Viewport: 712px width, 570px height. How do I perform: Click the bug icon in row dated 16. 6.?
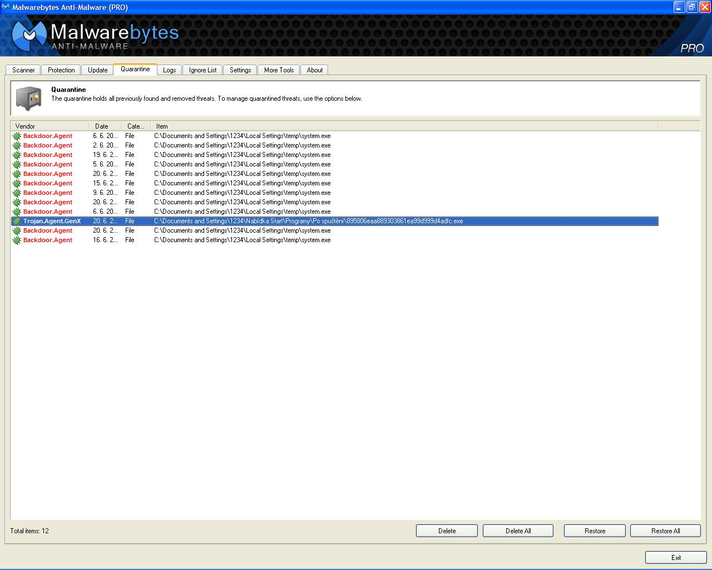[x=17, y=240]
